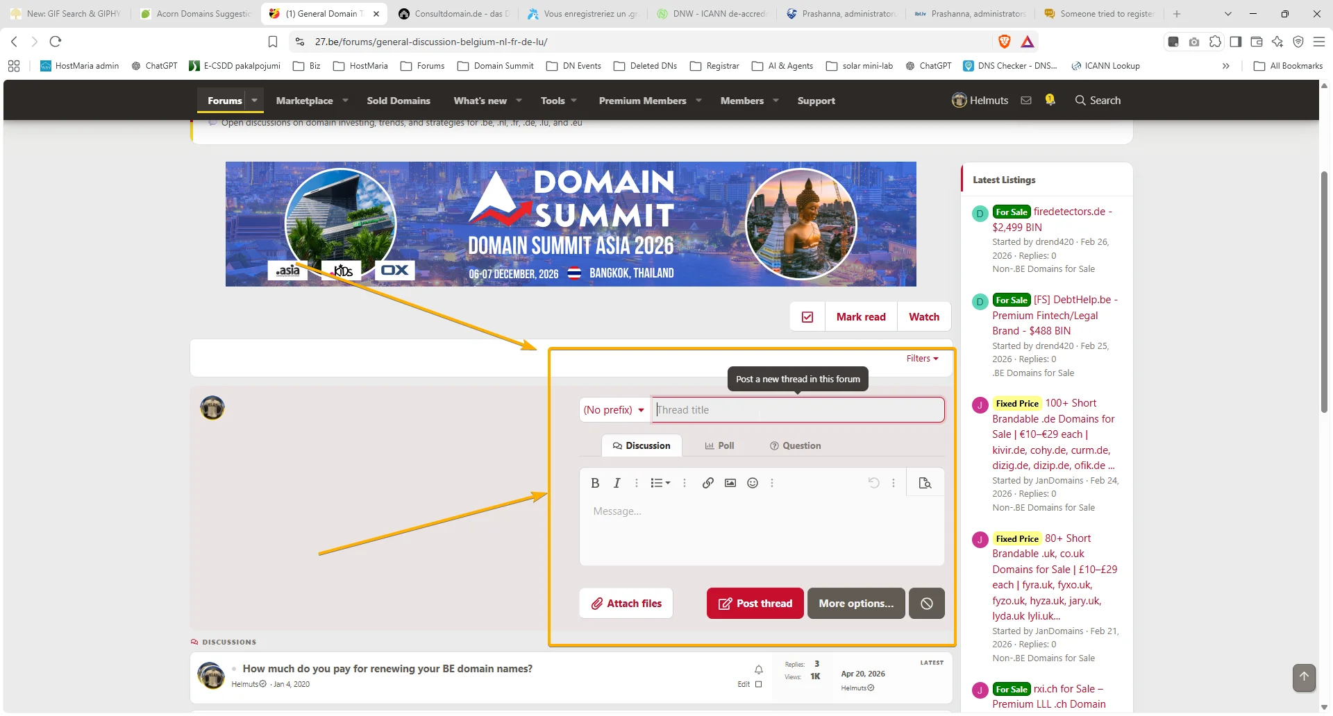Select the Discussion thread type tab
Image resolution: width=1333 pixels, height=716 pixels.
click(642, 445)
